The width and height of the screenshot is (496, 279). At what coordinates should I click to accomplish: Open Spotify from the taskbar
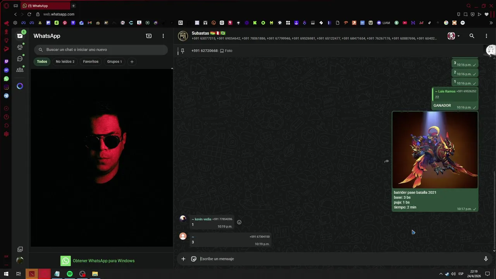point(70,274)
